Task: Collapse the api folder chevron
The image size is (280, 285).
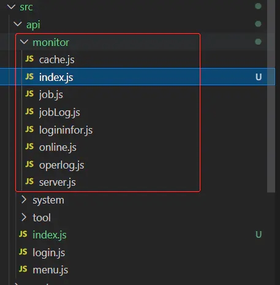Action: click(x=18, y=25)
